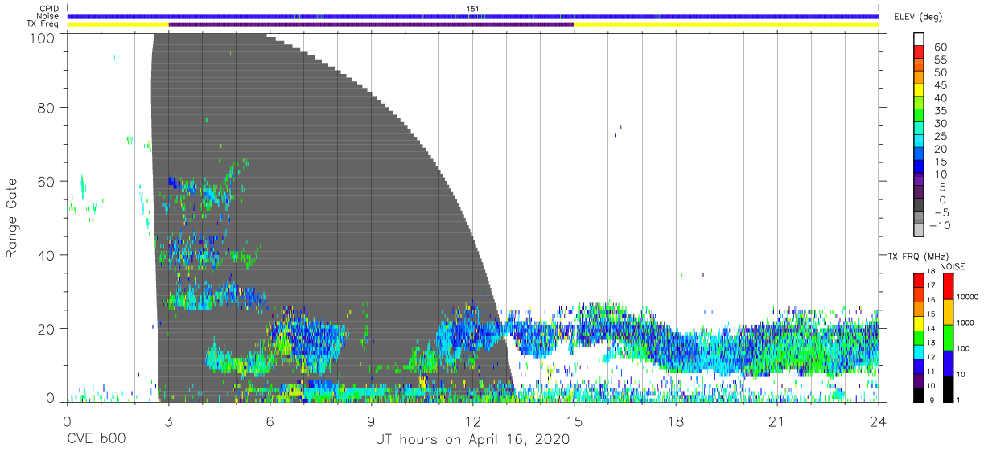Click the yellow segment of the ELEV color bar
This screenshot has height=456, width=988.
pyautogui.click(x=919, y=92)
